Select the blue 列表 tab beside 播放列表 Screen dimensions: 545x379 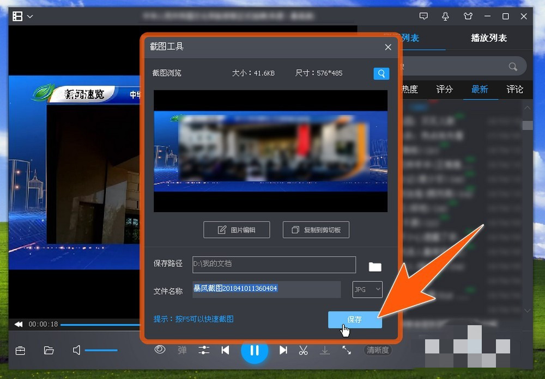pos(410,38)
